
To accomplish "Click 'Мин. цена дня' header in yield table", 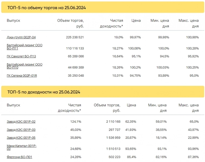I will point(157,108).
